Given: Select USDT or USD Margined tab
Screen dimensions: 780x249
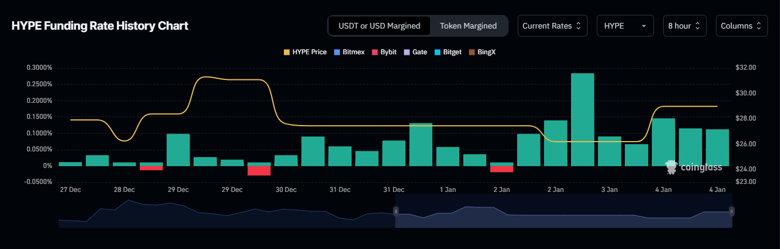Looking at the screenshot, I should tap(379, 26).
